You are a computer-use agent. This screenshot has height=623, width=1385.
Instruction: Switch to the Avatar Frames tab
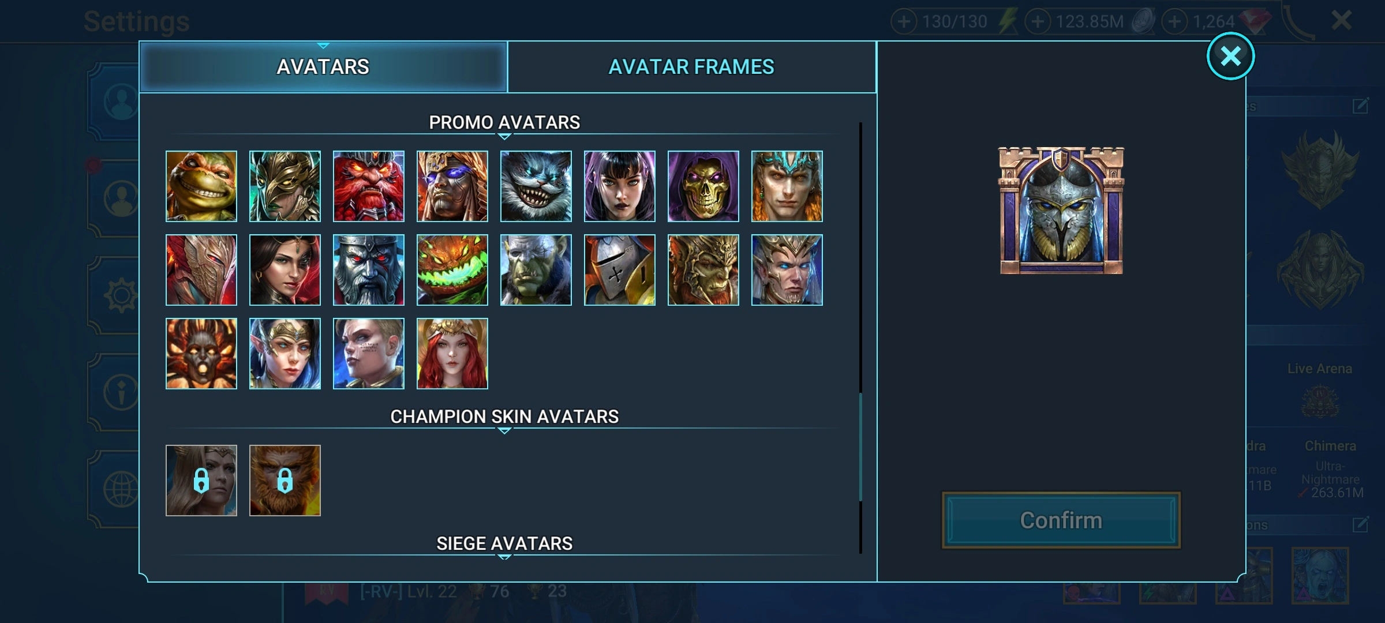coord(691,67)
